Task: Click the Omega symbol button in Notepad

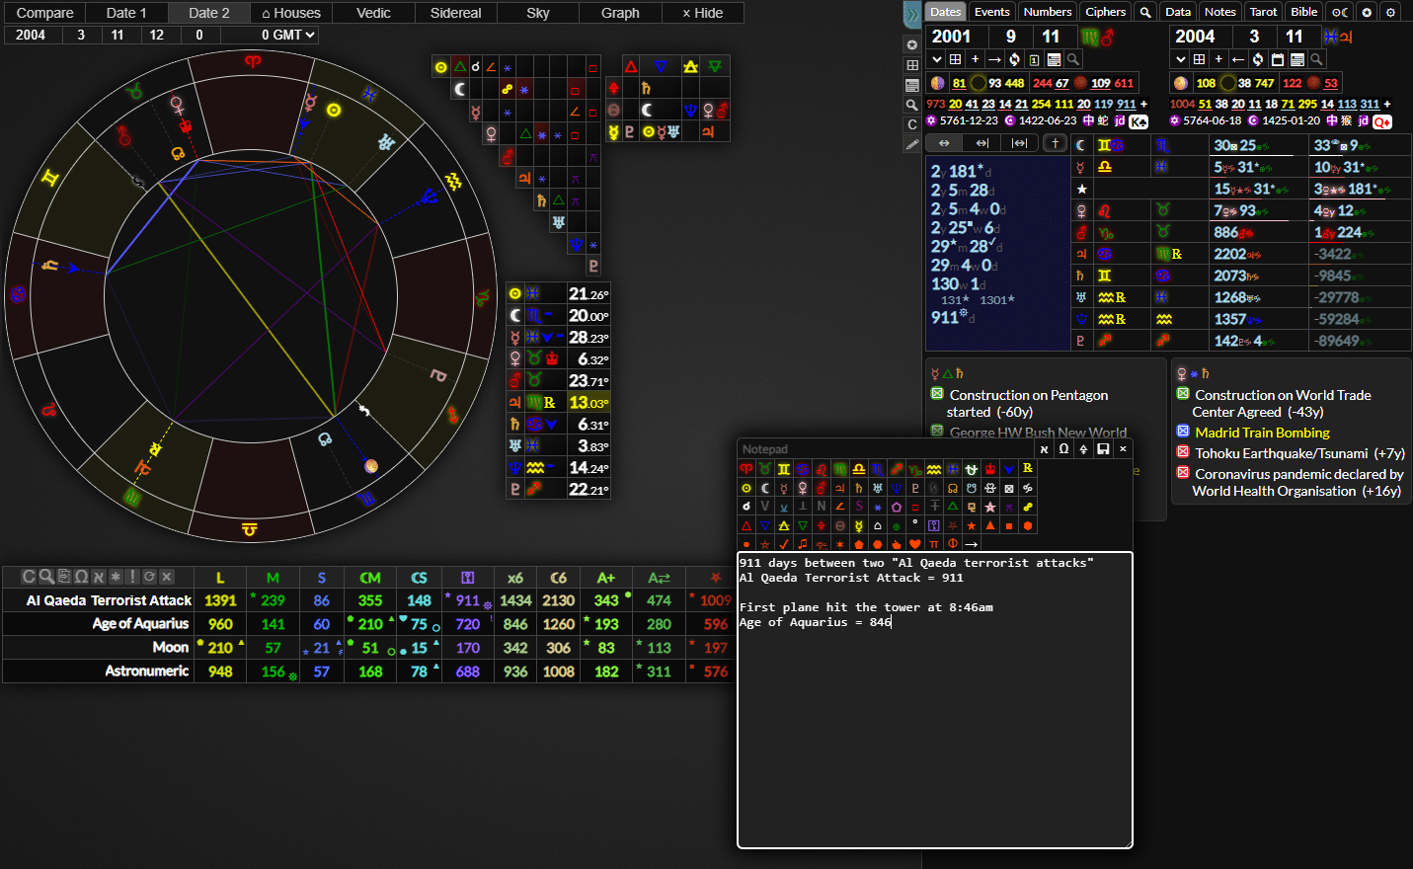Action: [1063, 449]
